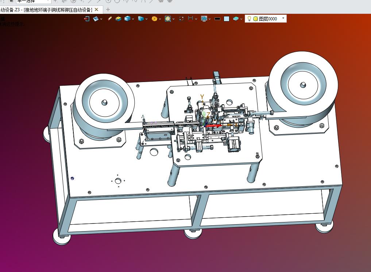Open dropdown beside the monitor display icon

point(210,19)
